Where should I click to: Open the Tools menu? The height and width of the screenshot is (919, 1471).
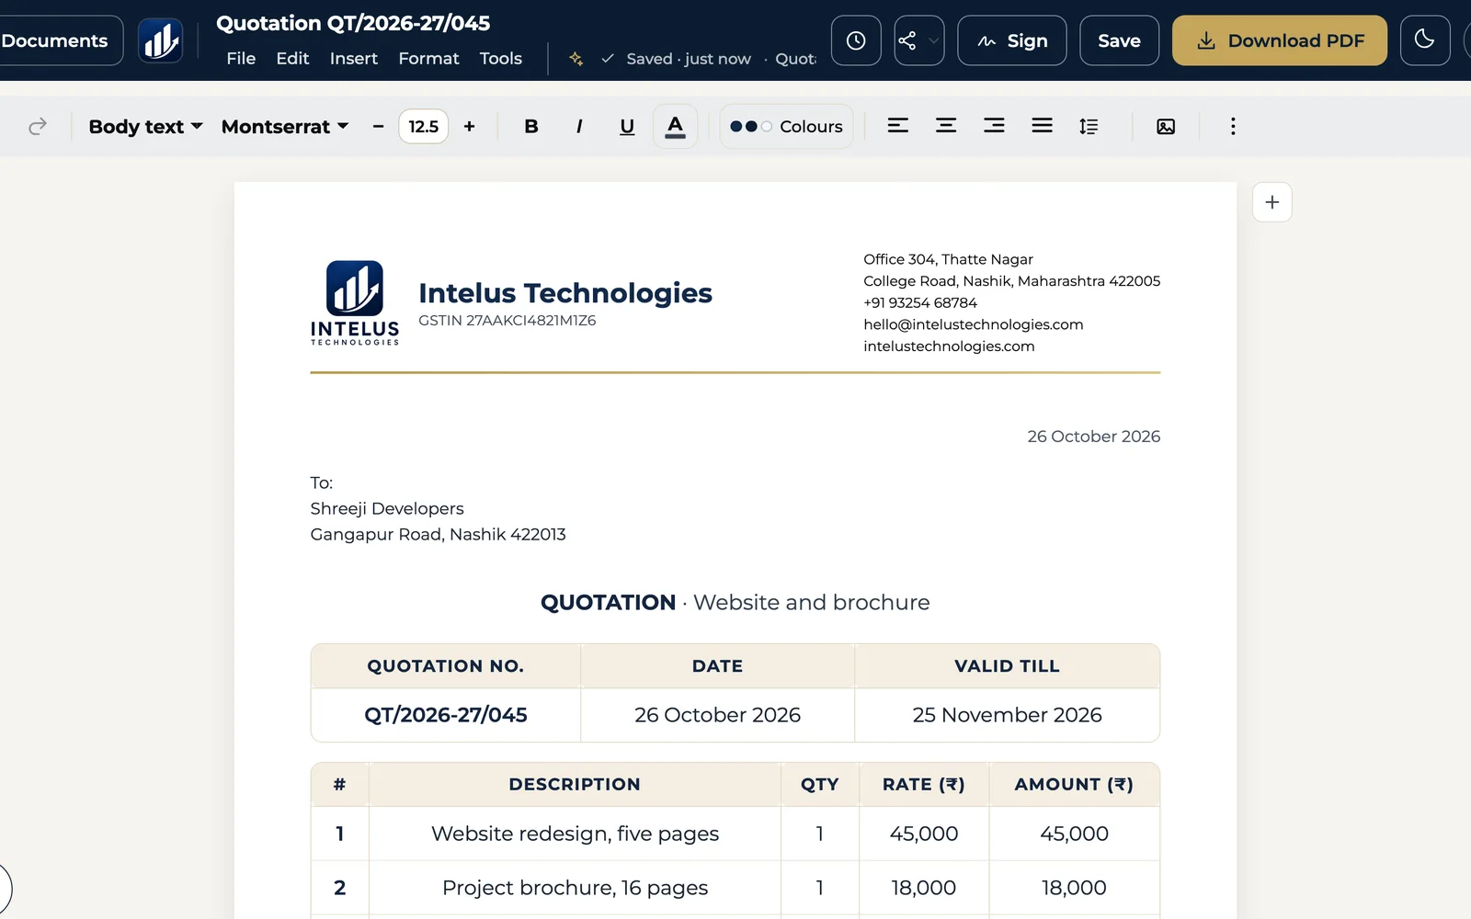(500, 59)
